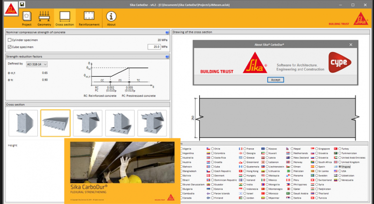
Task: Click the cype logo in About dialog
Action: [340, 62]
